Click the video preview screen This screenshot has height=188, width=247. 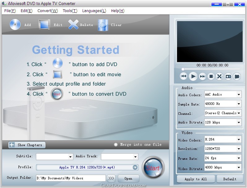210,42
